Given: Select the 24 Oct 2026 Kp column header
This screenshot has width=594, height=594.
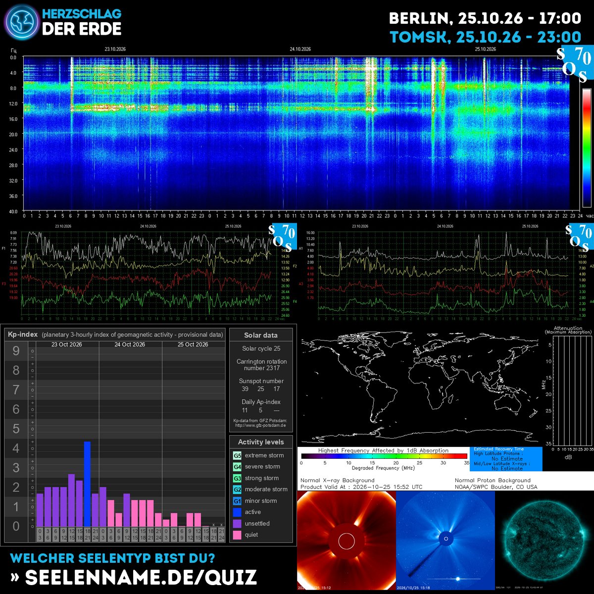Looking at the screenshot, I should [x=130, y=345].
